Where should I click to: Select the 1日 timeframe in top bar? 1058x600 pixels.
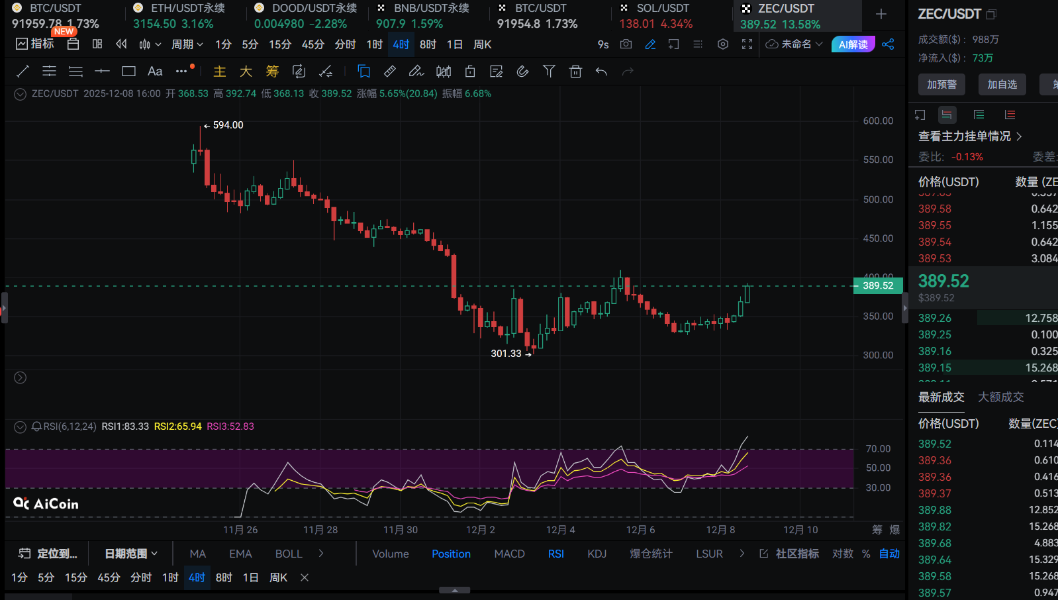pos(455,44)
